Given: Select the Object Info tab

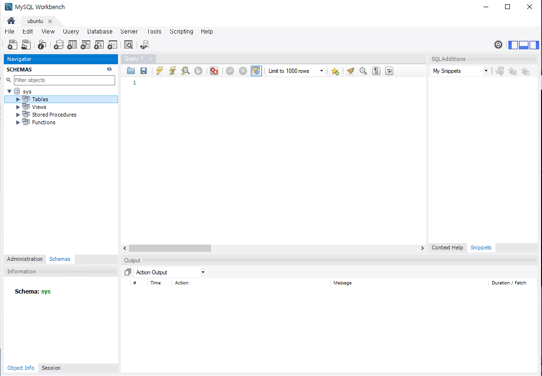Looking at the screenshot, I should (x=21, y=368).
